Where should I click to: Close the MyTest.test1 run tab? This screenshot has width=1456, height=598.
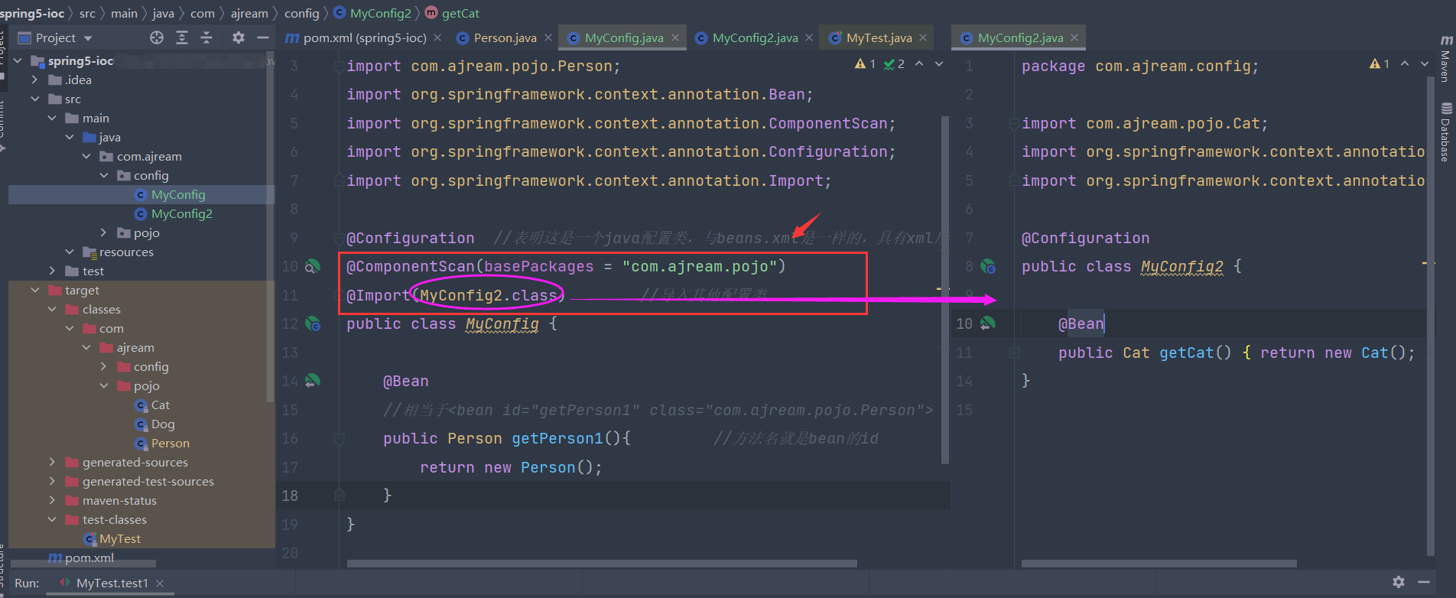(x=160, y=583)
